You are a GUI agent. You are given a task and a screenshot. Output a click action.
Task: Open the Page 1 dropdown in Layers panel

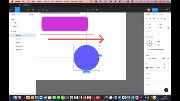click(x=31, y=15)
